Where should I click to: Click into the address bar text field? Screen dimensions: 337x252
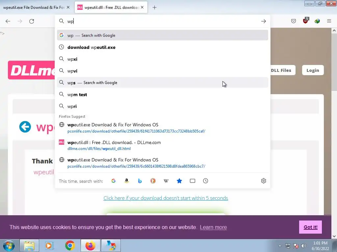point(163,21)
